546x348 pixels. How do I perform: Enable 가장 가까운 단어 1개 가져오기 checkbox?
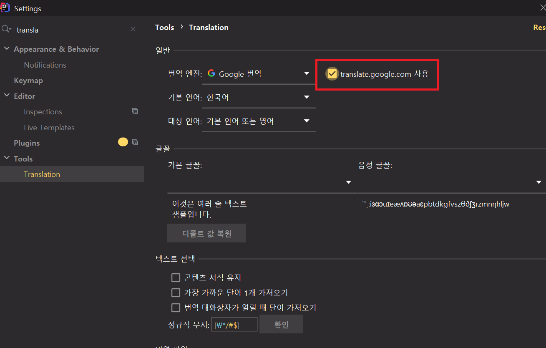point(176,293)
